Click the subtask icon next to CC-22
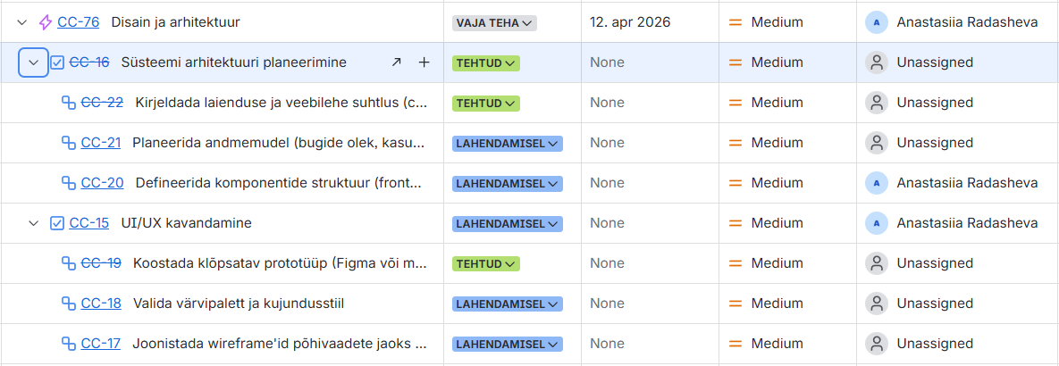Screen dimensions: 1059x366 point(68,103)
